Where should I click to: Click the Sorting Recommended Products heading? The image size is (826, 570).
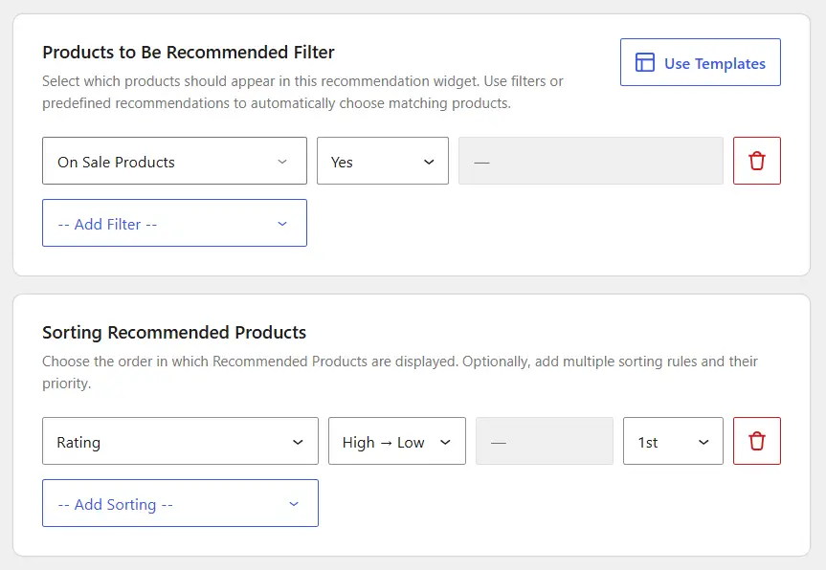[174, 333]
